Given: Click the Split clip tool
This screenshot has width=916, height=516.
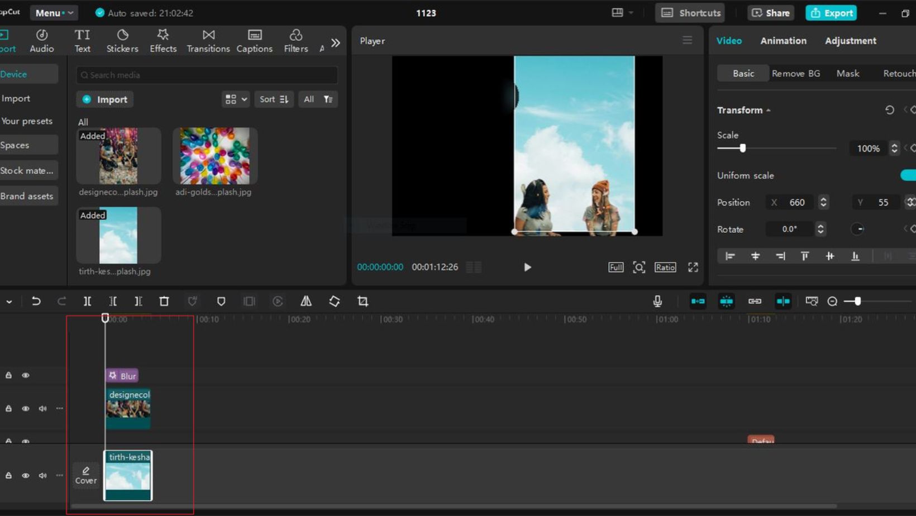Looking at the screenshot, I should pyautogui.click(x=87, y=302).
